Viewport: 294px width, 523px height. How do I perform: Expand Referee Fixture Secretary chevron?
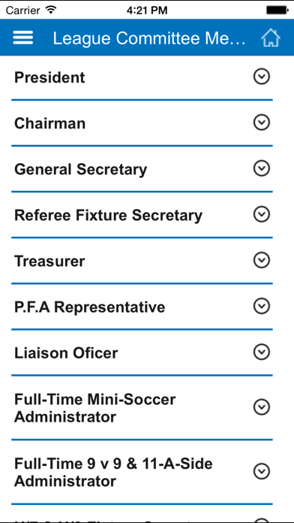pyautogui.click(x=261, y=214)
